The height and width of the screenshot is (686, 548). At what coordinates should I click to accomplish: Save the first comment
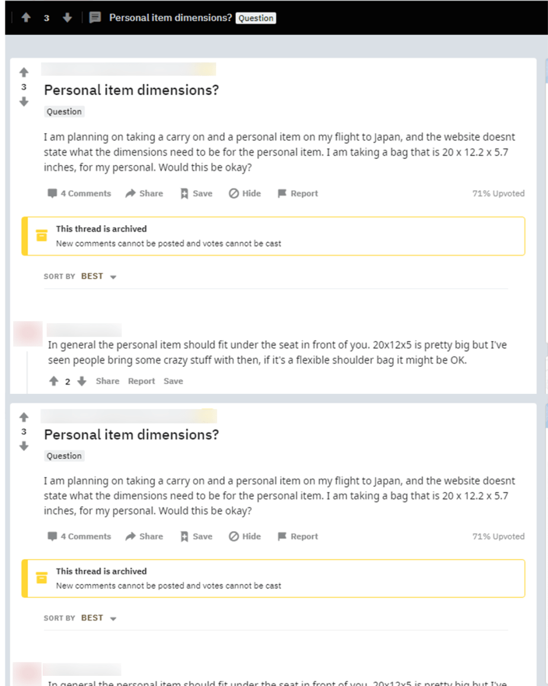tap(174, 381)
